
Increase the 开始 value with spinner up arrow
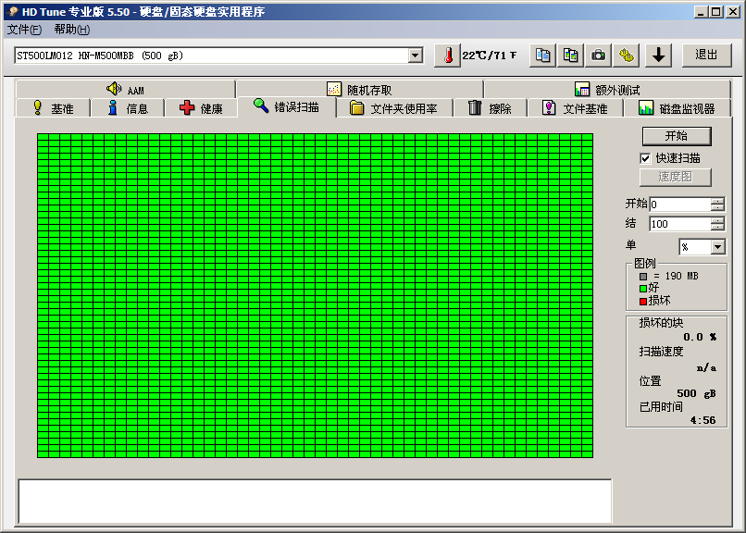717,201
